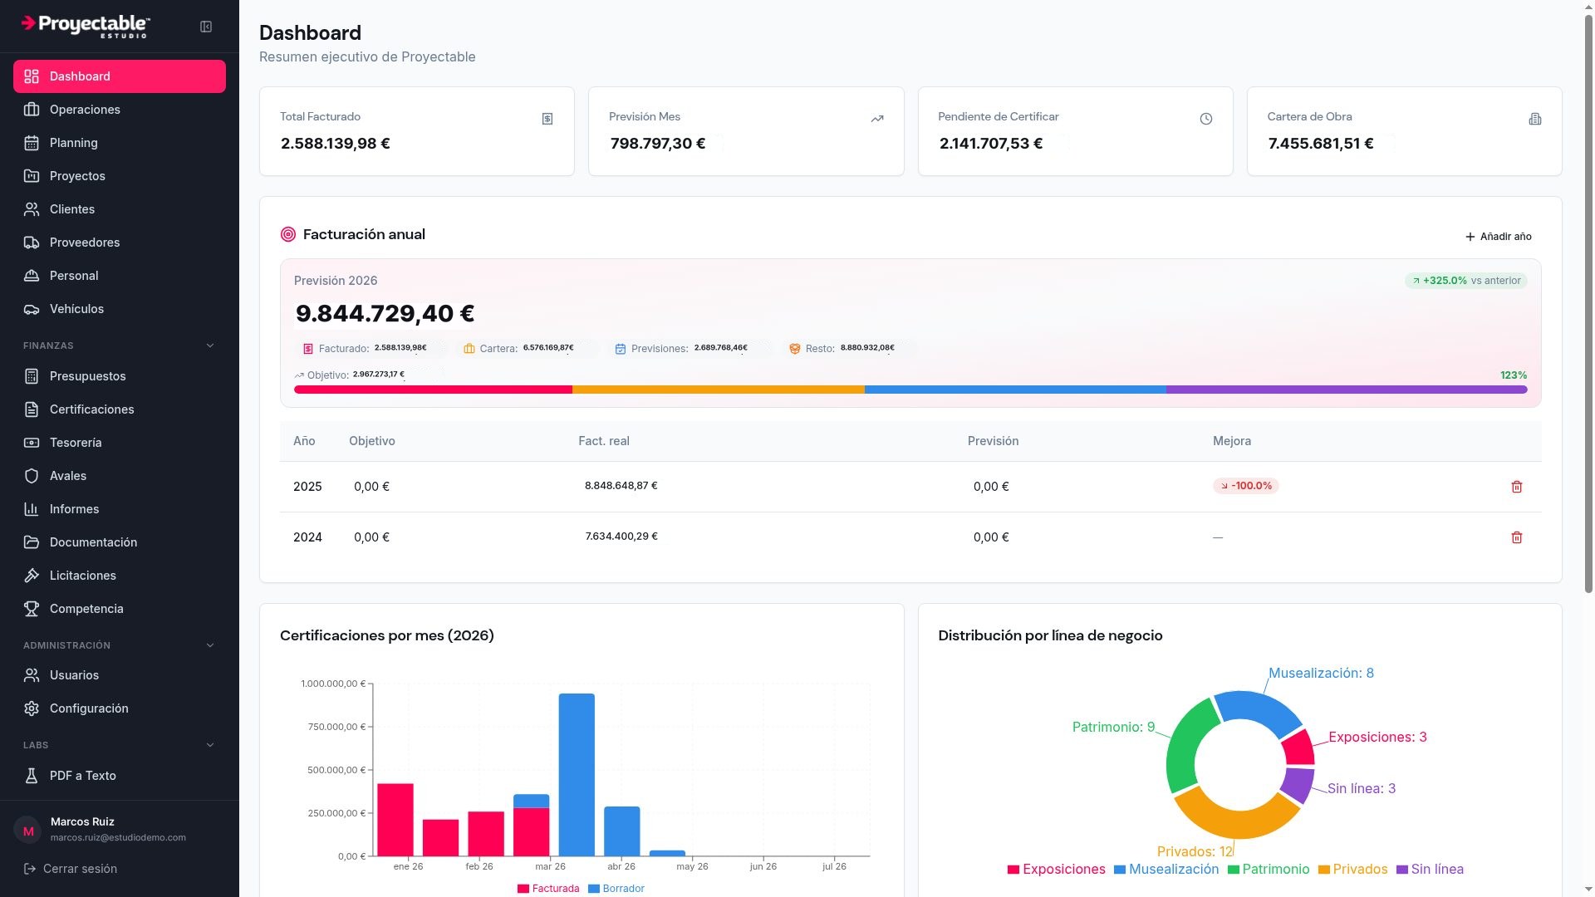Collapse the Finanzas section chevron
The height and width of the screenshot is (897, 1595).
[x=210, y=346]
